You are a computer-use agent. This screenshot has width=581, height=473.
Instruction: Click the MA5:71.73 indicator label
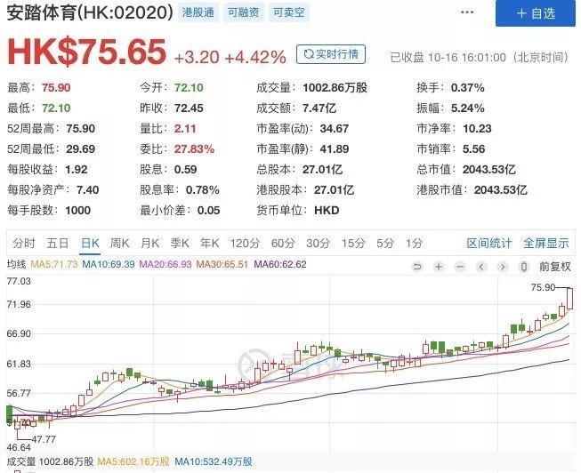tap(54, 264)
